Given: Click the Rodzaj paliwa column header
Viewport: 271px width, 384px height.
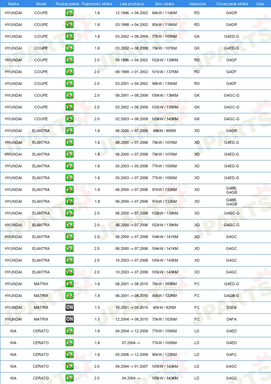Looking at the screenshot, I should (67, 4).
